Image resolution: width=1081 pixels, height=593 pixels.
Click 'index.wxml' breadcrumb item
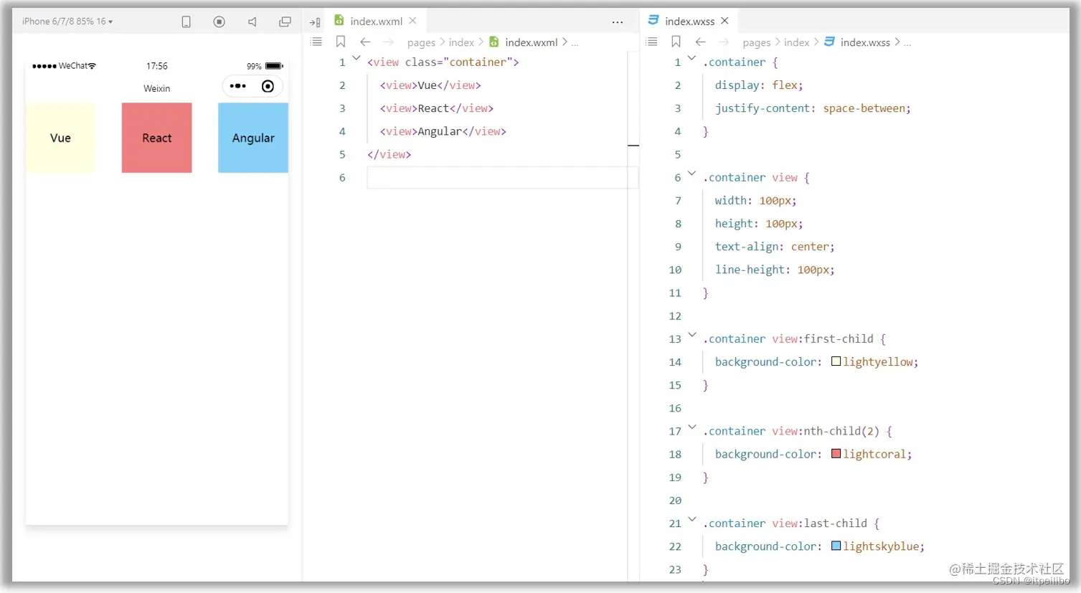[531, 43]
